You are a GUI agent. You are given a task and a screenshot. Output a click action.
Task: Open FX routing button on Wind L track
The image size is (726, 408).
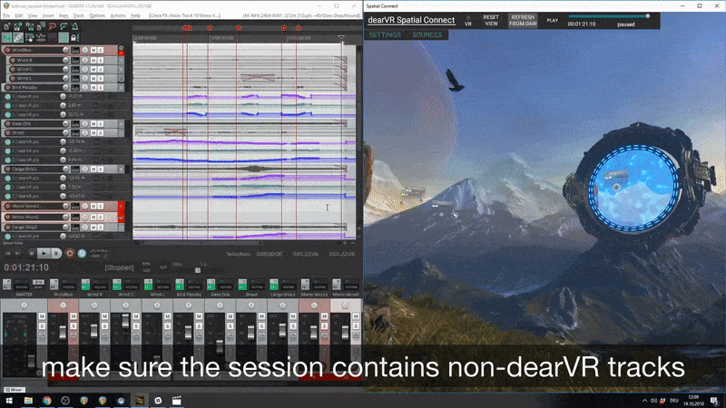75,79
